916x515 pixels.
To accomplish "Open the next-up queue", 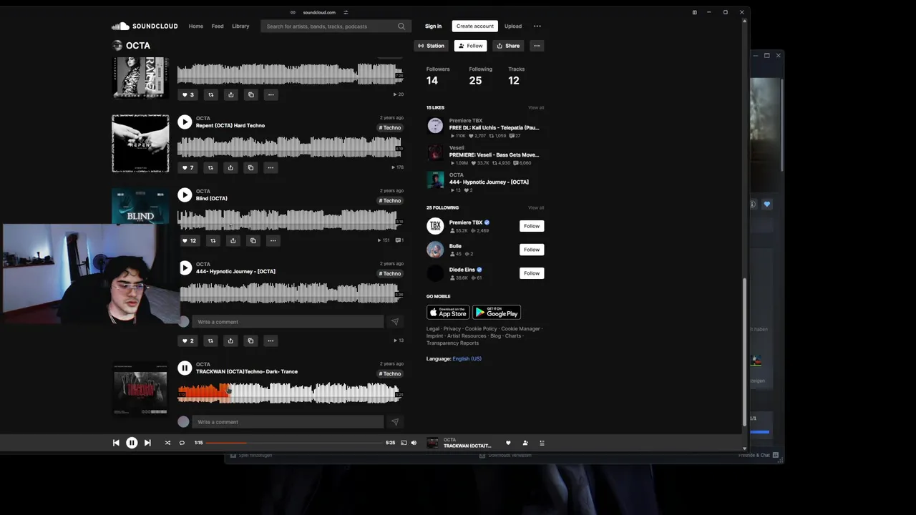I will pos(542,443).
